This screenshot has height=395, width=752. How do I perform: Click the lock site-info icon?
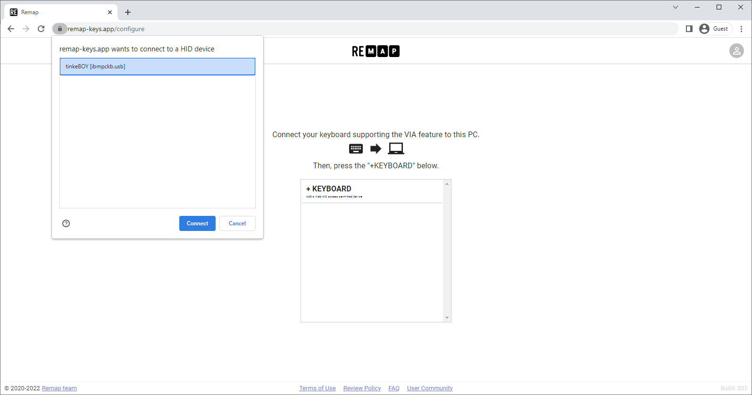point(60,29)
